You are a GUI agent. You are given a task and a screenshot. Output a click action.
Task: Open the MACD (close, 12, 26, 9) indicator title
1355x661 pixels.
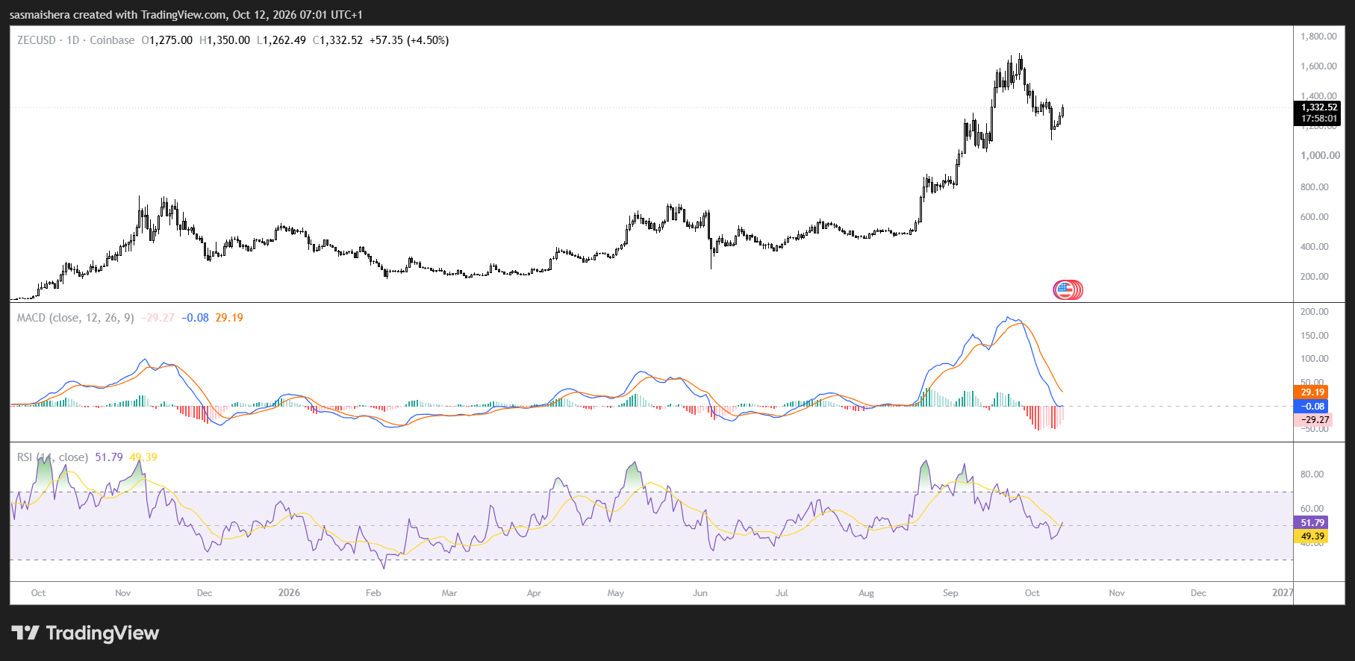75,318
